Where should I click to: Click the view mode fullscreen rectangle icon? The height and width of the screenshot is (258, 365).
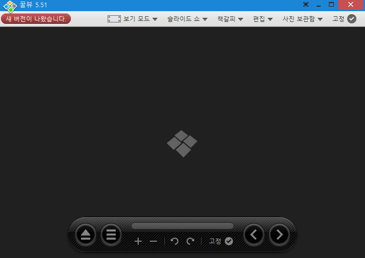click(114, 19)
